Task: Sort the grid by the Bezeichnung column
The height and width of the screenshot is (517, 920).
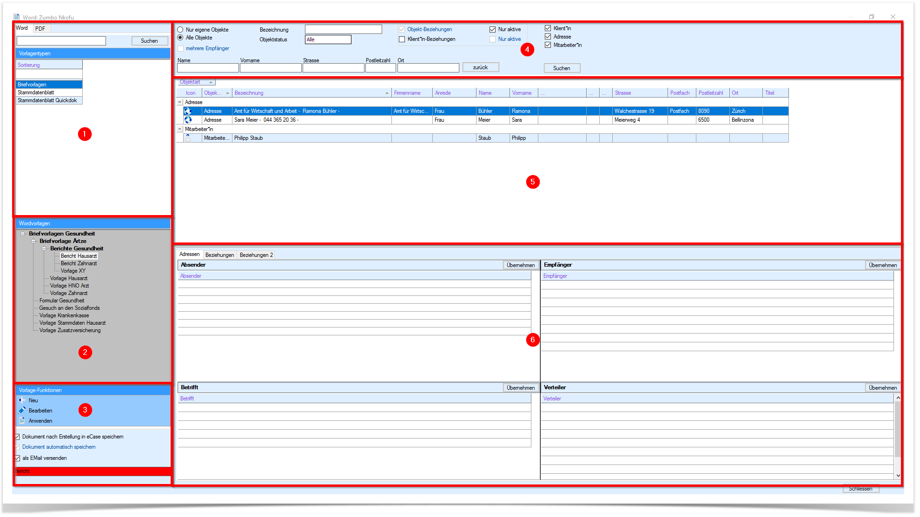Action: [x=311, y=93]
